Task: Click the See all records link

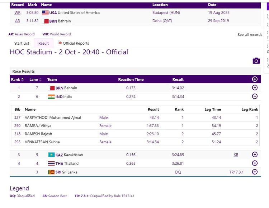Action: pos(250,35)
